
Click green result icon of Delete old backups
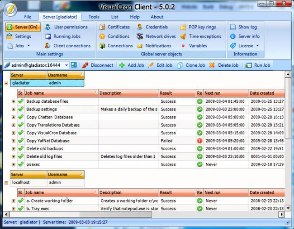199,149
